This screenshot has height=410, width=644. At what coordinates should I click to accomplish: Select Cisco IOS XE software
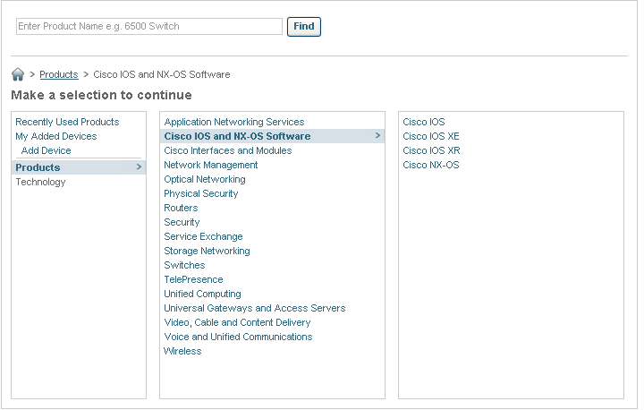(x=431, y=136)
